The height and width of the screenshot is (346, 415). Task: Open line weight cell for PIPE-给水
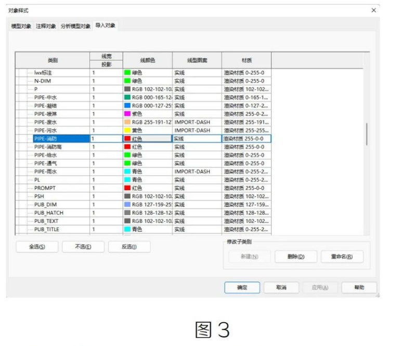(107, 155)
